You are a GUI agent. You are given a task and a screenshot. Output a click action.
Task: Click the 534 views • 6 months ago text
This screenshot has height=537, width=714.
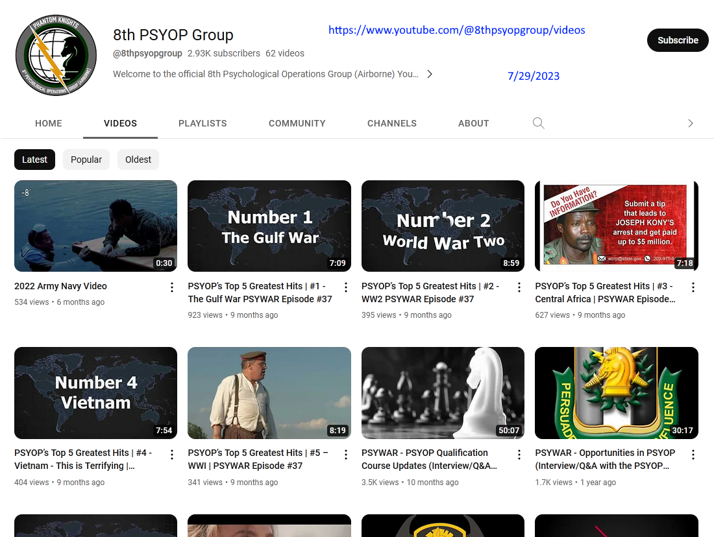pos(59,302)
